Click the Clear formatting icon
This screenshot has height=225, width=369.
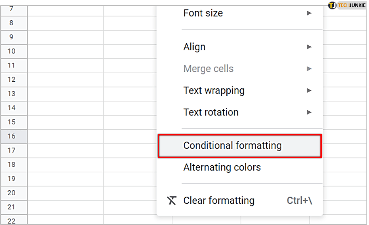pyautogui.click(x=172, y=201)
